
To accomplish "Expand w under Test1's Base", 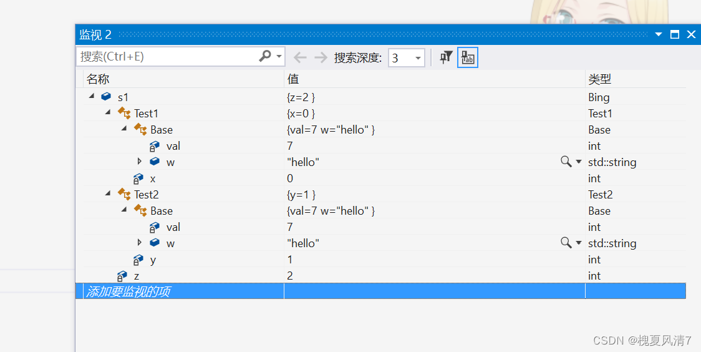I will click(140, 162).
